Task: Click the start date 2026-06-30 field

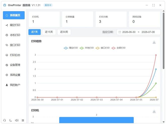Action: (x=129, y=32)
